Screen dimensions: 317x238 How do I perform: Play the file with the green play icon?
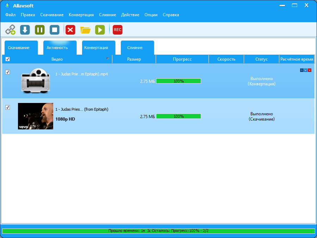[x=100, y=30]
